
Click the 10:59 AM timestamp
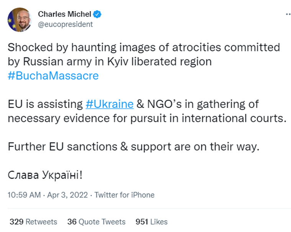24,195
